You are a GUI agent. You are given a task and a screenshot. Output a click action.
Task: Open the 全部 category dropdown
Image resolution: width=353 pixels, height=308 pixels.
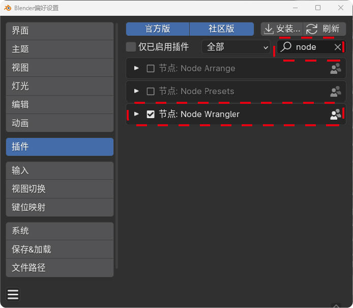[x=236, y=47]
